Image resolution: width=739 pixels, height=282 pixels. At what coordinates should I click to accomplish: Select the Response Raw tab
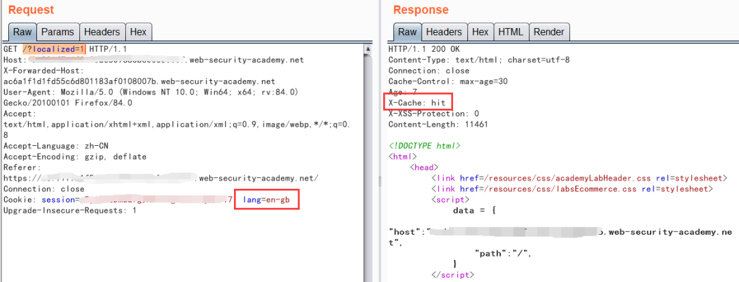point(407,32)
